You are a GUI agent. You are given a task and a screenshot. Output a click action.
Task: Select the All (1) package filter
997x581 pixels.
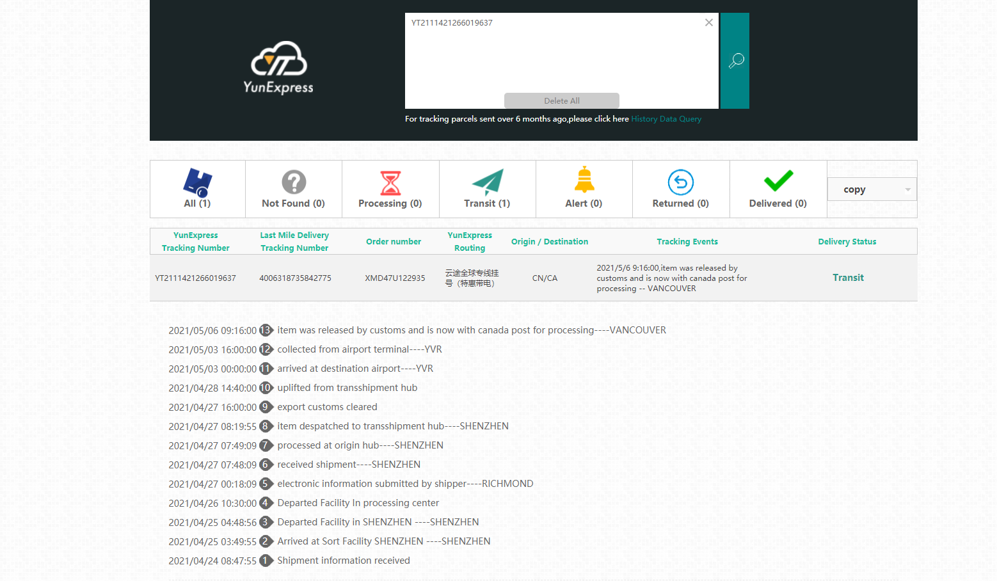click(197, 189)
